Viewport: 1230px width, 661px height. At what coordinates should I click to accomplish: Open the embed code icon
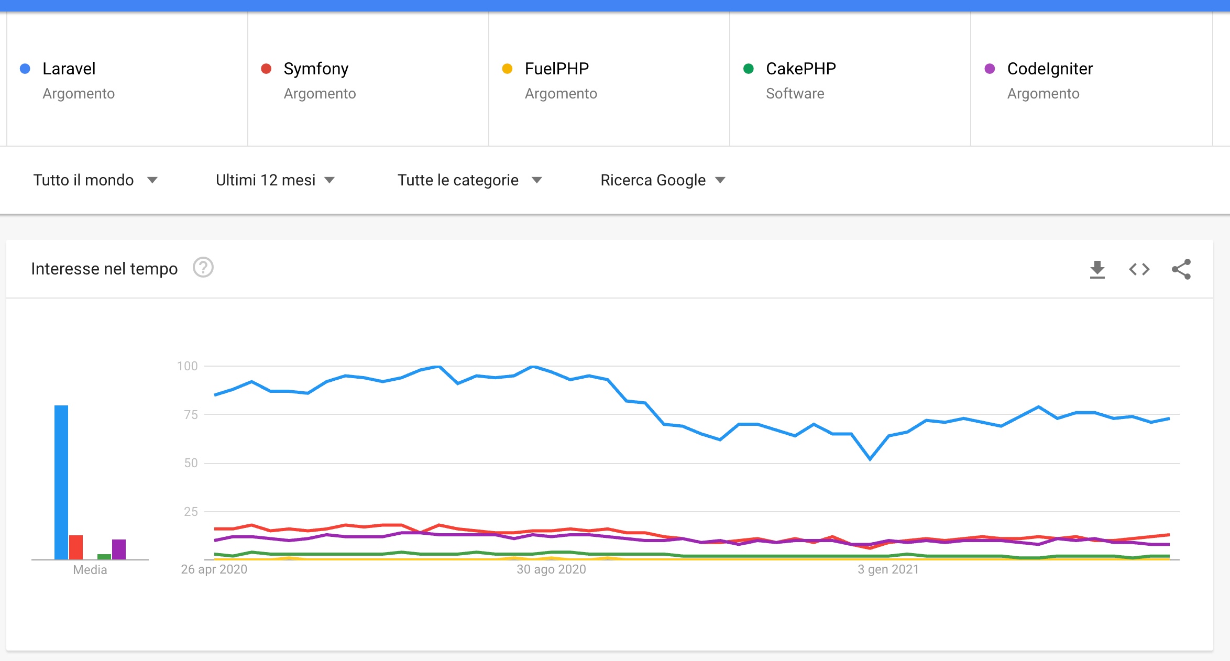1139,269
